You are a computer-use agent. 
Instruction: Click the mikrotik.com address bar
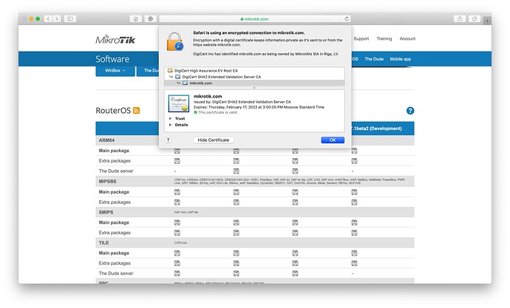pos(254,19)
